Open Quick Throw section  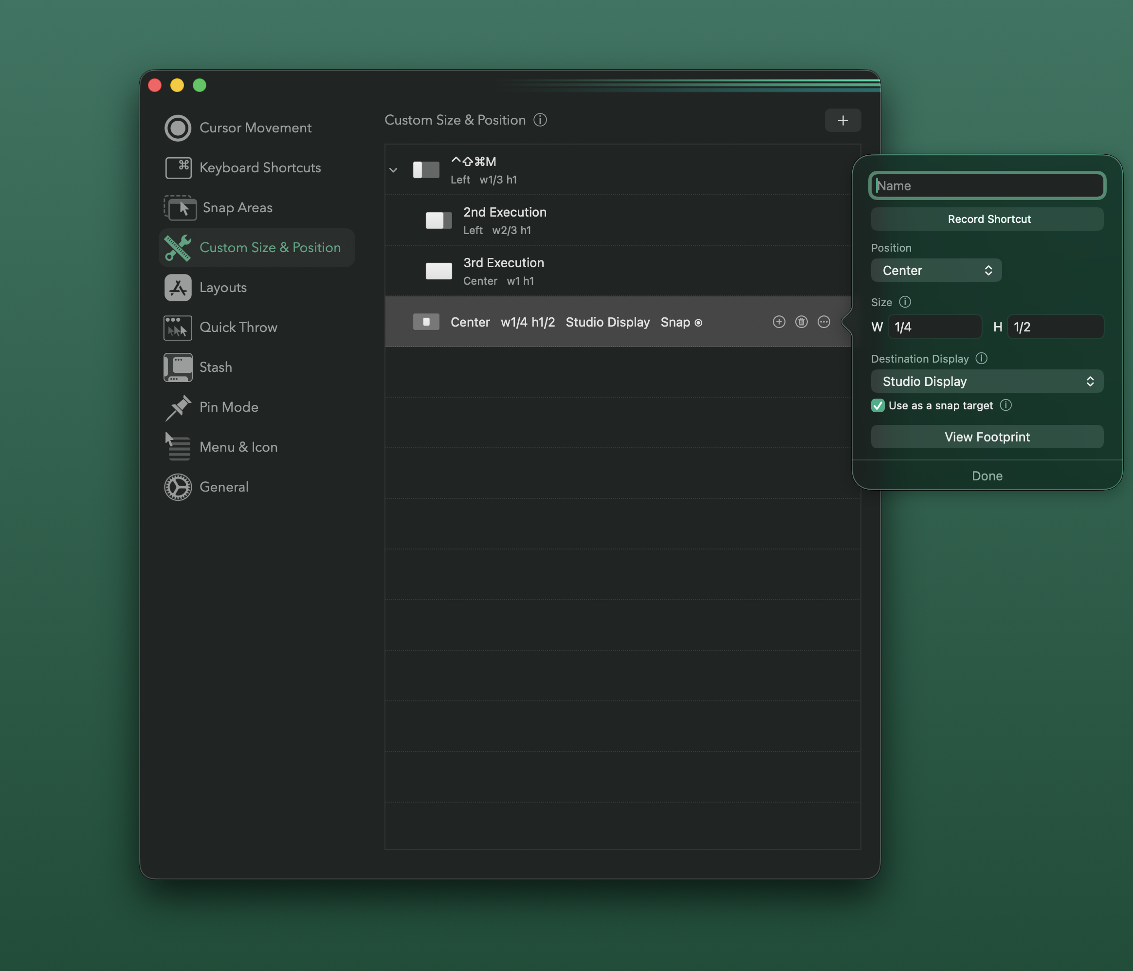pos(221,327)
